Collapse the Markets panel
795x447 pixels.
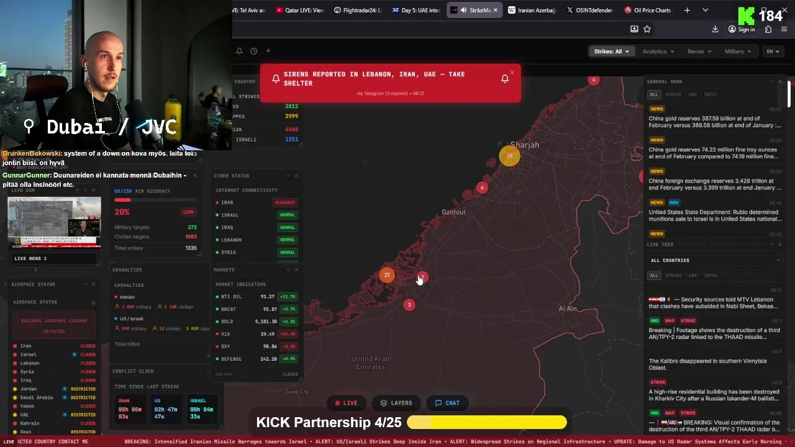(x=288, y=270)
